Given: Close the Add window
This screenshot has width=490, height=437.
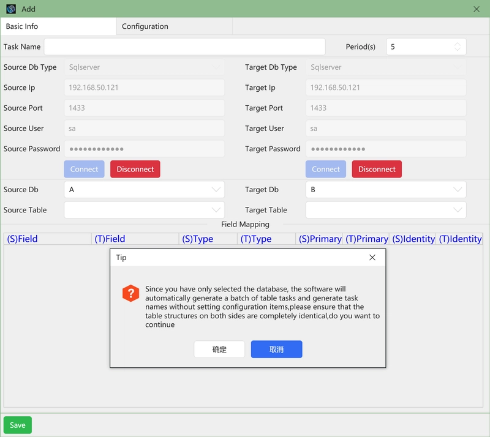Looking at the screenshot, I should click(477, 9).
